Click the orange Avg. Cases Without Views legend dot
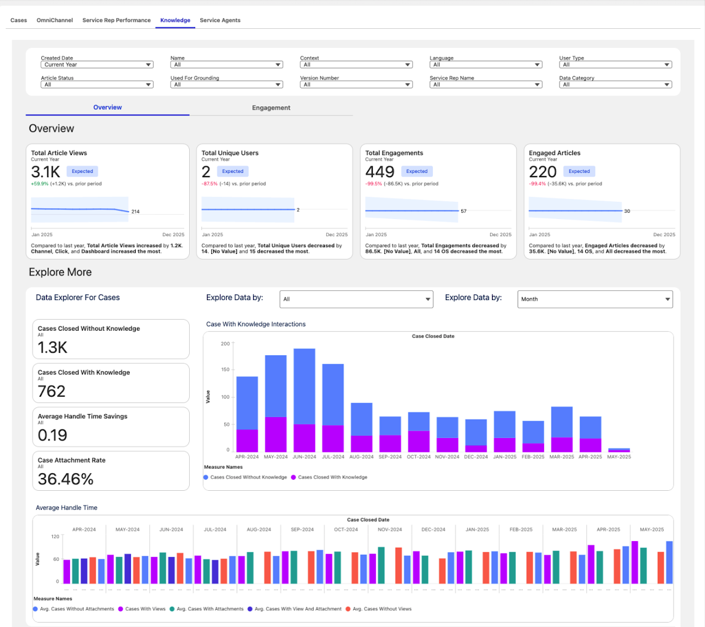705x627 pixels. click(x=348, y=609)
